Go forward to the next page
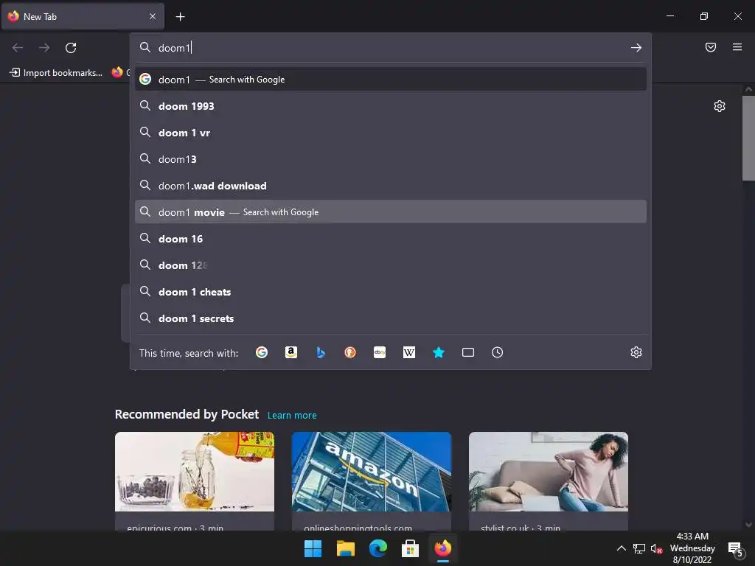The width and height of the screenshot is (755, 566). [44, 48]
